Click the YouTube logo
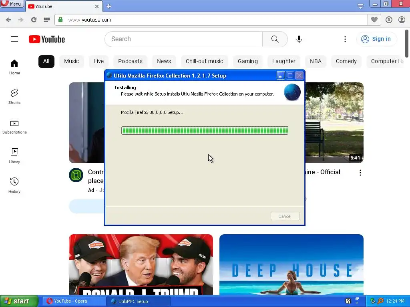 pos(47,39)
